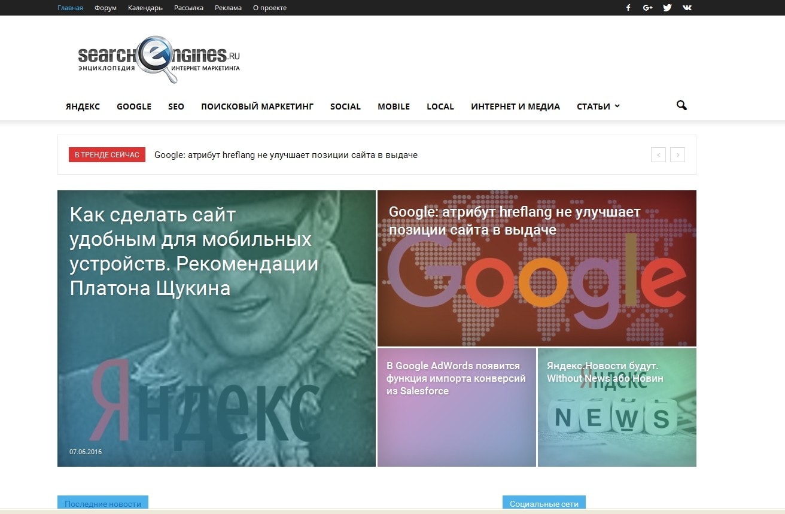
Task: Go to Главная in the top bar
Action: [70, 8]
